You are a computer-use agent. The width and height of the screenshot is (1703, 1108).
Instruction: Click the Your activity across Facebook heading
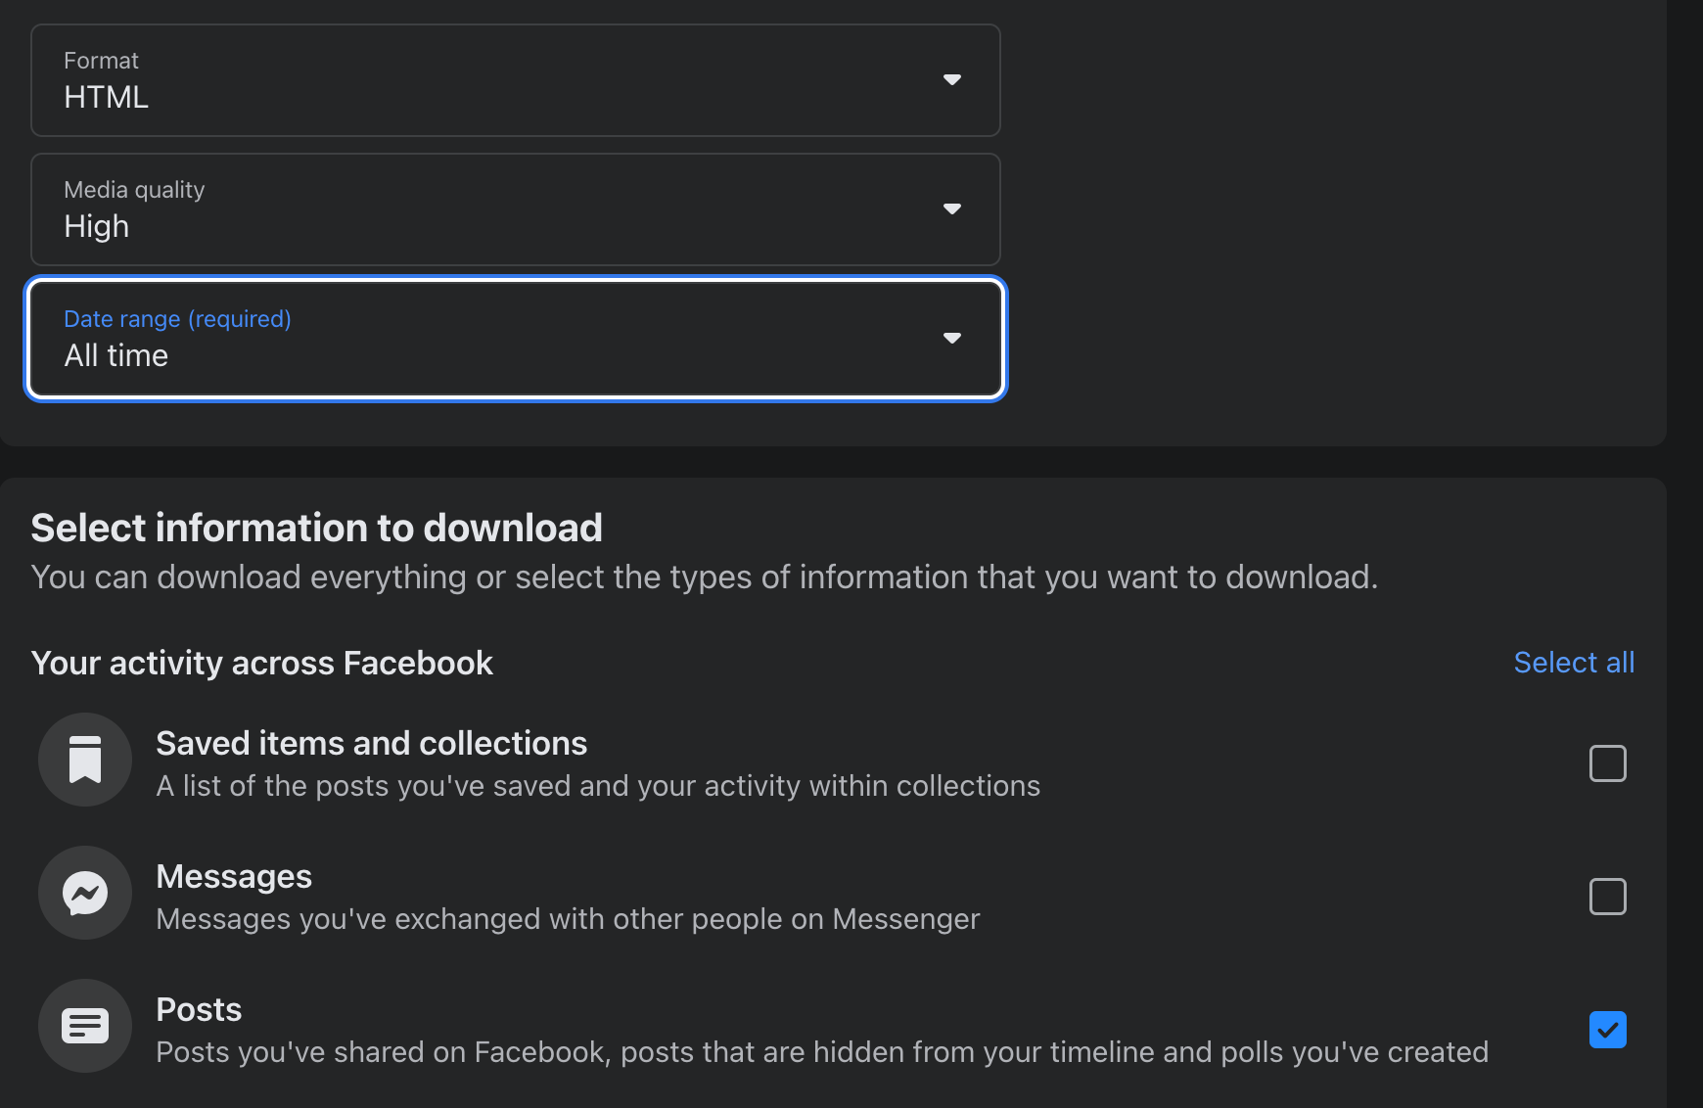(262, 664)
